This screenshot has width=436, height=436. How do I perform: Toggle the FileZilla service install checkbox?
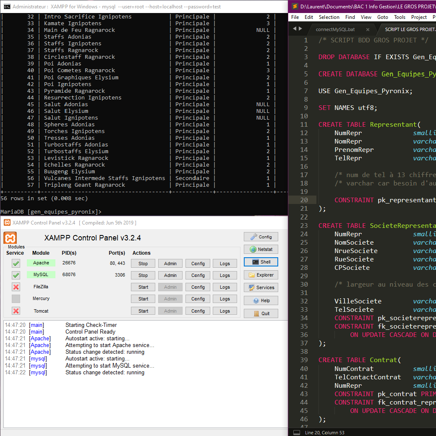point(16,287)
